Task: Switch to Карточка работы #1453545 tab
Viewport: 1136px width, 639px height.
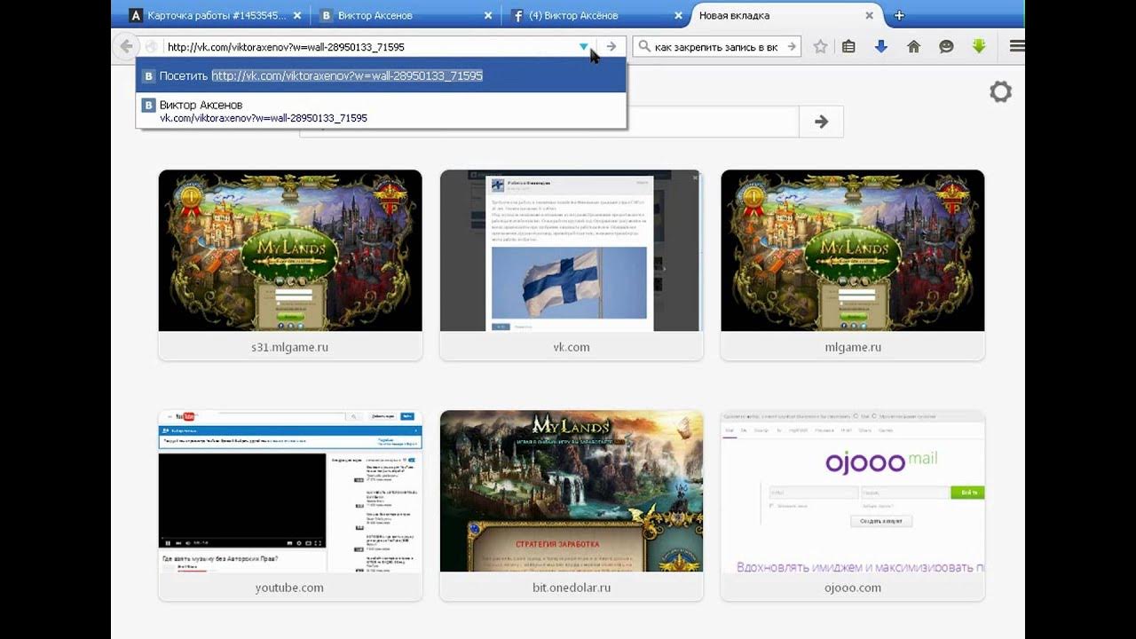Action: click(213, 15)
